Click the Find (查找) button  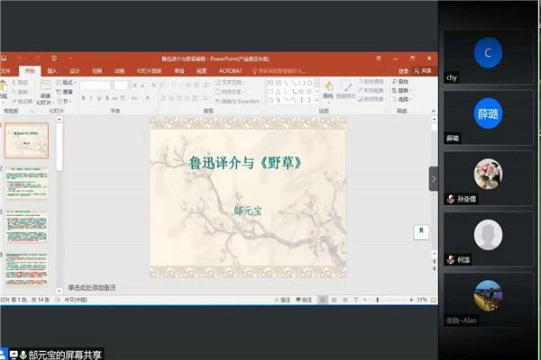pos(402,82)
